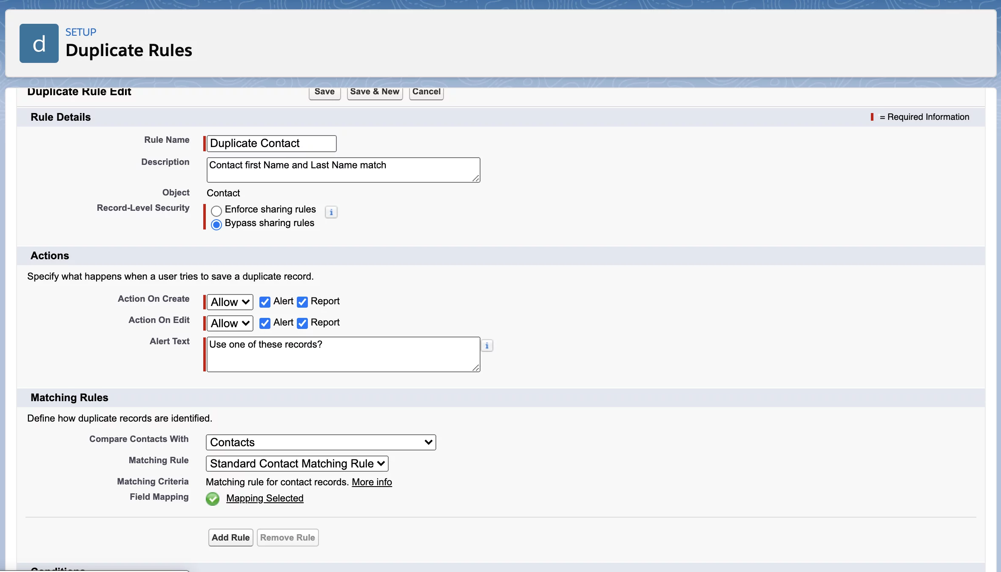Open the Action On Create dropdown
This screenshot has height=572, width=1001.
coord(228,302)
